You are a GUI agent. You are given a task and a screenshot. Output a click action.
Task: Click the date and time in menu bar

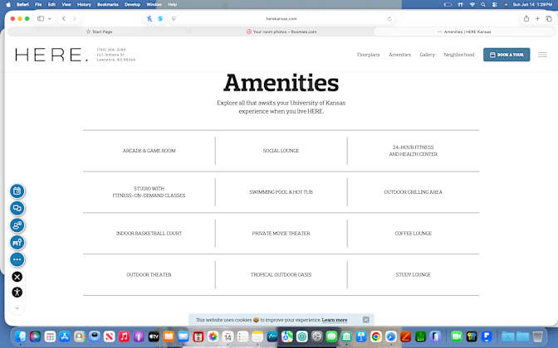(x=532, y=5)
